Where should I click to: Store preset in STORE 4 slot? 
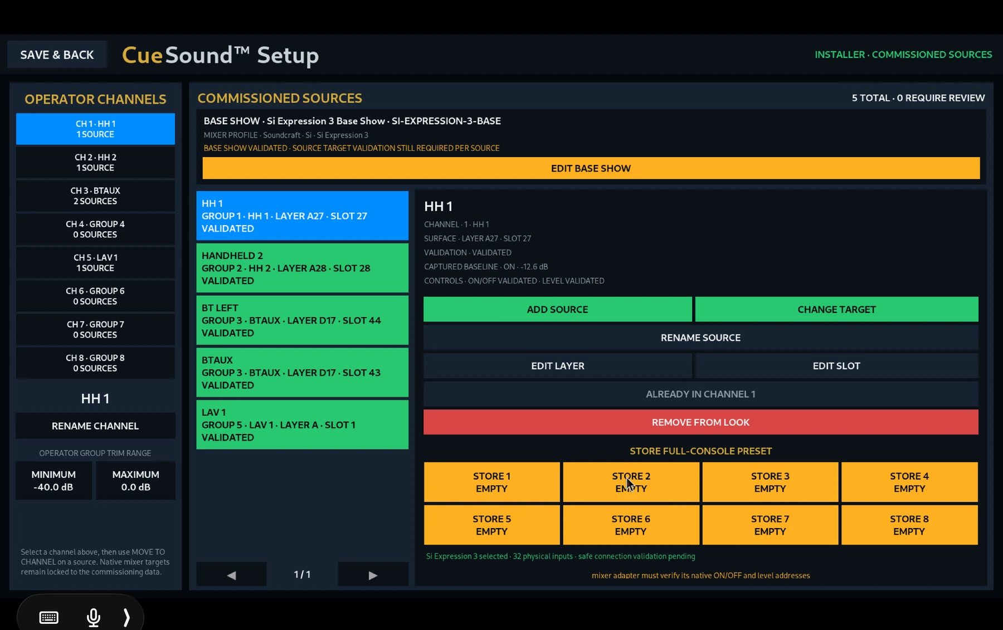click(909, 482)
